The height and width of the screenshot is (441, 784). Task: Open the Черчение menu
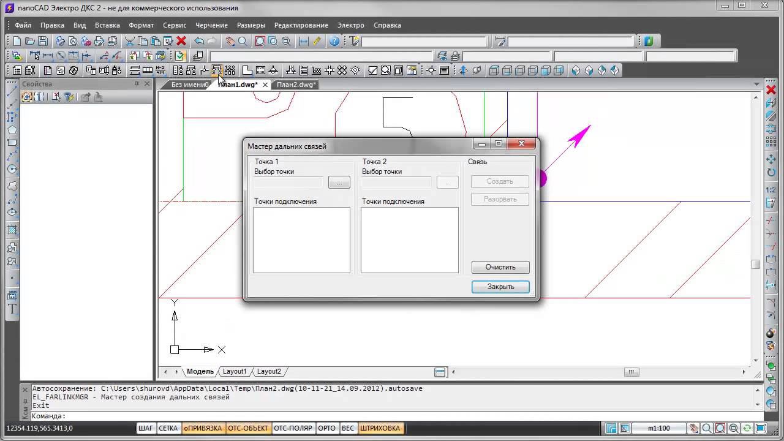(x=211, y=25)
